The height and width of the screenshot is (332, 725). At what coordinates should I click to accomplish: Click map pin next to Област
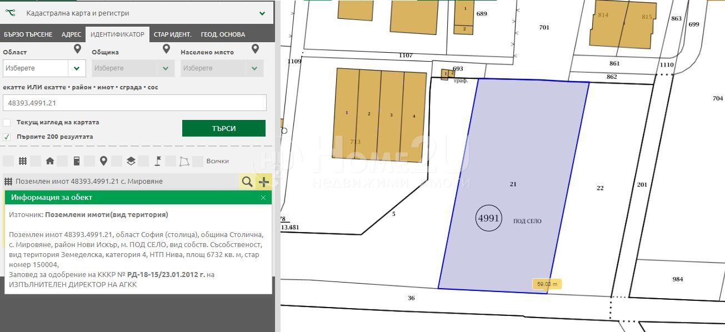(x=78, y=49)
